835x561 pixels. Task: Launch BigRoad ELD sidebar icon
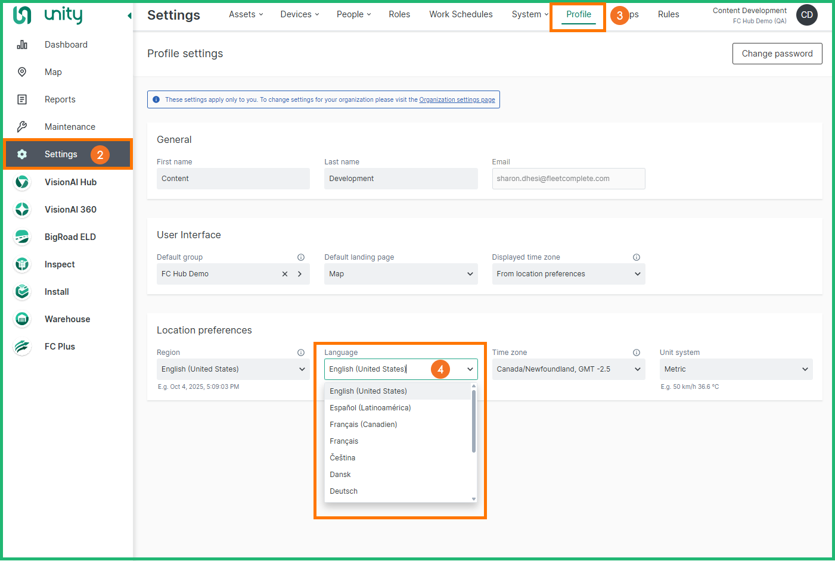(x=22, y=237)
